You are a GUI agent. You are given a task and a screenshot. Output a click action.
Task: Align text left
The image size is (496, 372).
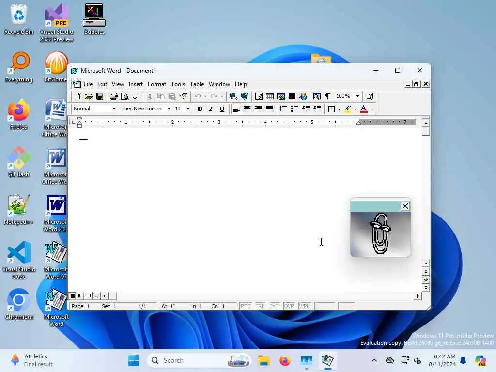pyautogui.click(x=236, y=109)
